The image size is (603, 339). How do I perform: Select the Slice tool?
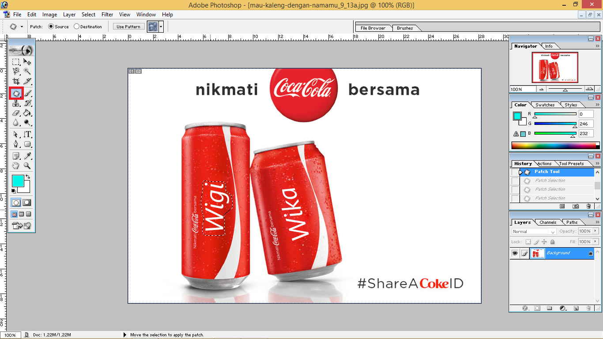[27, 81]
